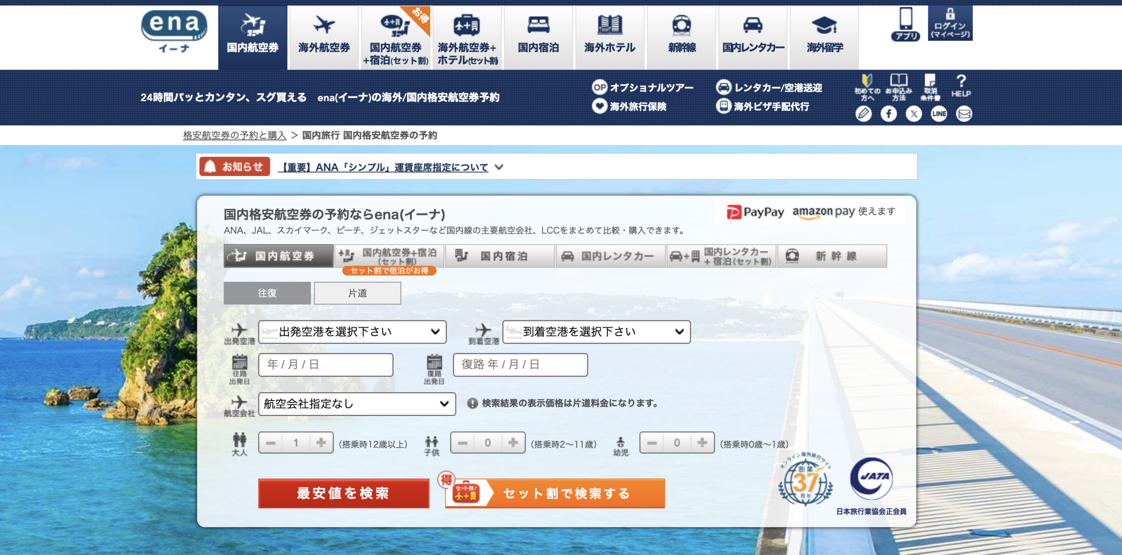The image size is (1122, 555).
Task: Expand the お知らせ notice chevron
Action: pyautogui.click(x=499, y=167)
